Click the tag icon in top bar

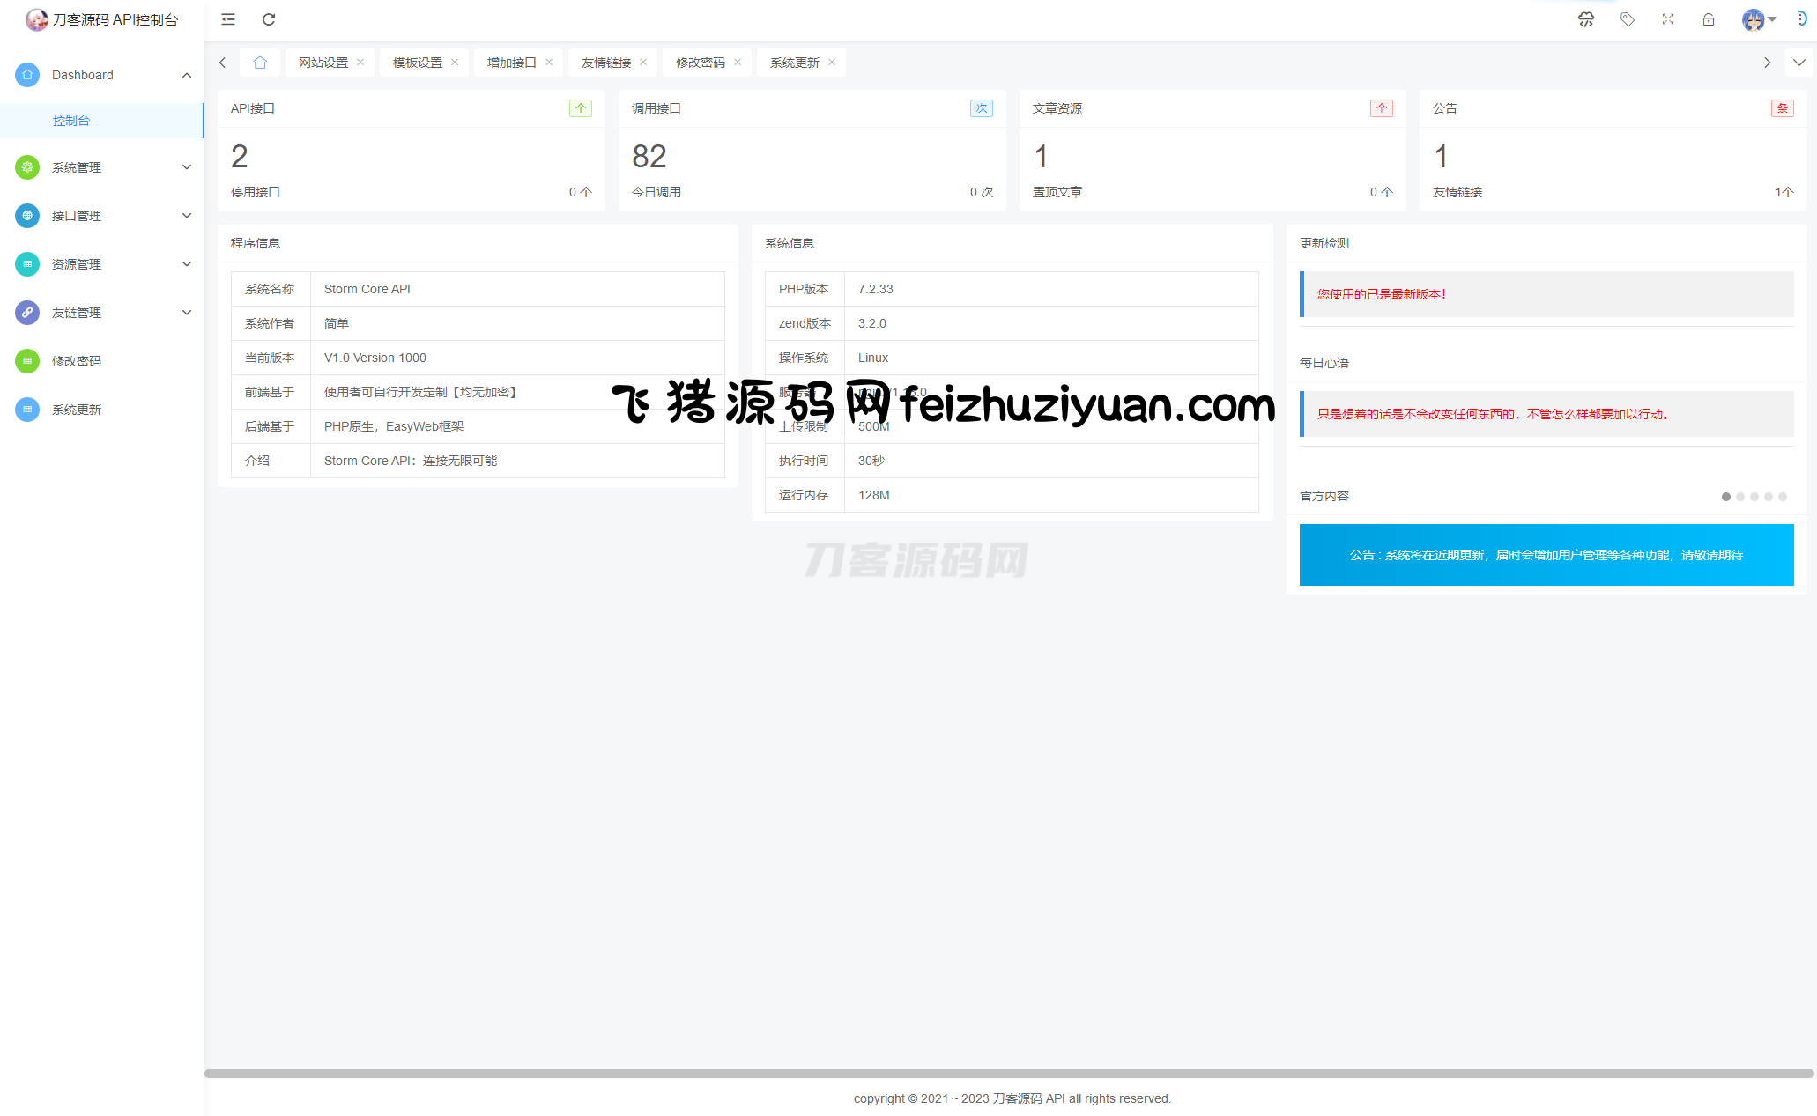pyautogui.click(x=1627, y=19)
